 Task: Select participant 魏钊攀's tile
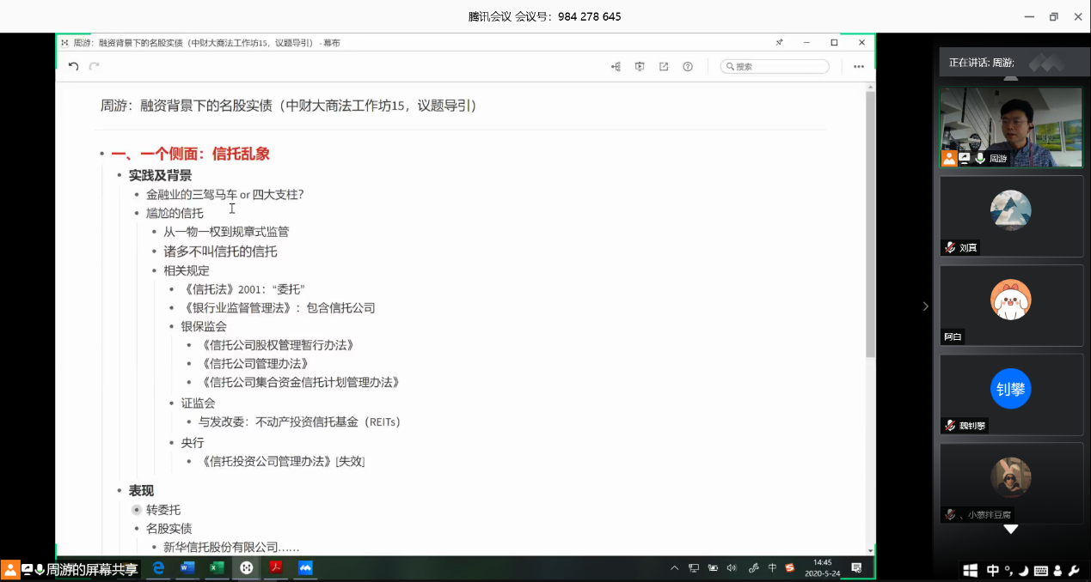[x=1010, y=394]
